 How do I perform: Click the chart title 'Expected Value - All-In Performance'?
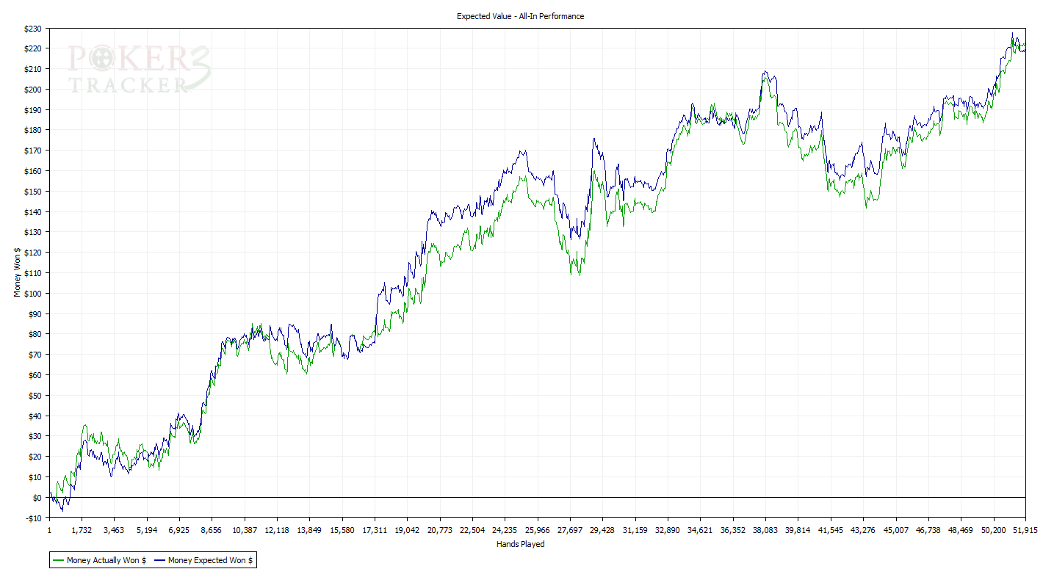pos(520,16)
